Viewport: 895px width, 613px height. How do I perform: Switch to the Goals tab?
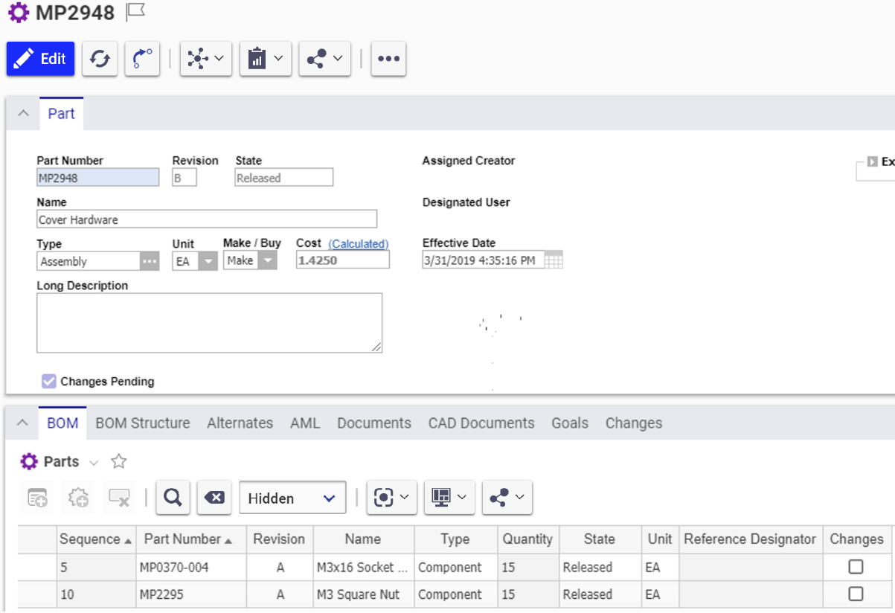(x=570, y=423)
